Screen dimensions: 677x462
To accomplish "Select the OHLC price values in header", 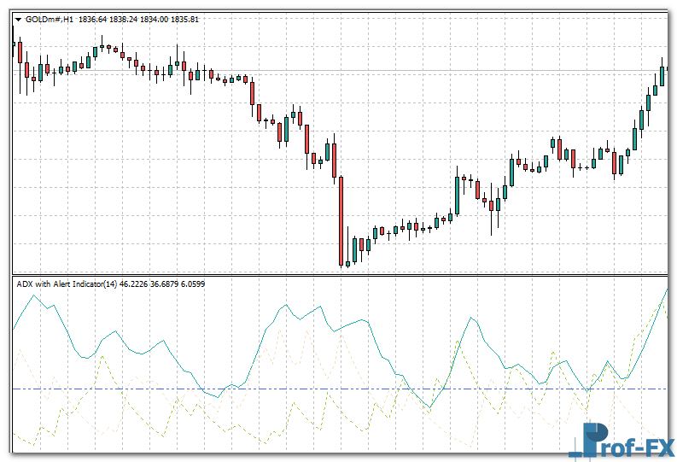I will pyautogui.click(x=138, y=20).
